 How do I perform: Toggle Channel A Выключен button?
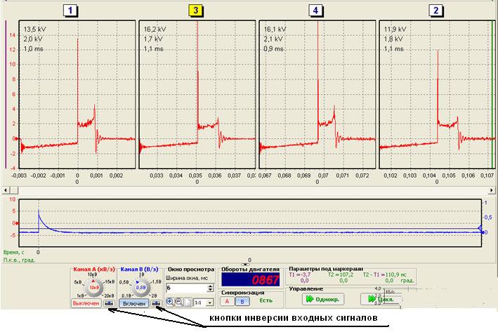[x=86, y=303]
